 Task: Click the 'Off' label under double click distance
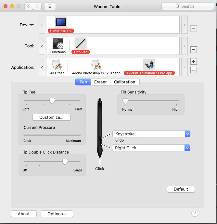coord(25,170)
